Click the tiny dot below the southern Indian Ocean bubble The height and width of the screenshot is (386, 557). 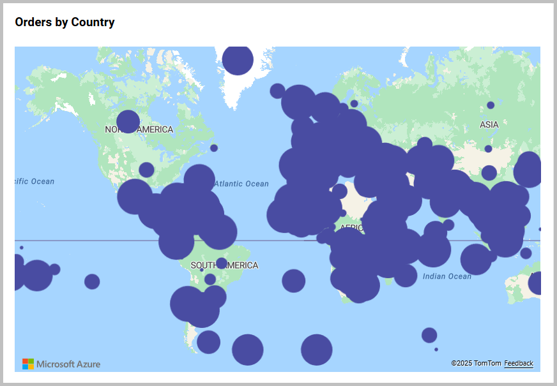click(436, 349)
